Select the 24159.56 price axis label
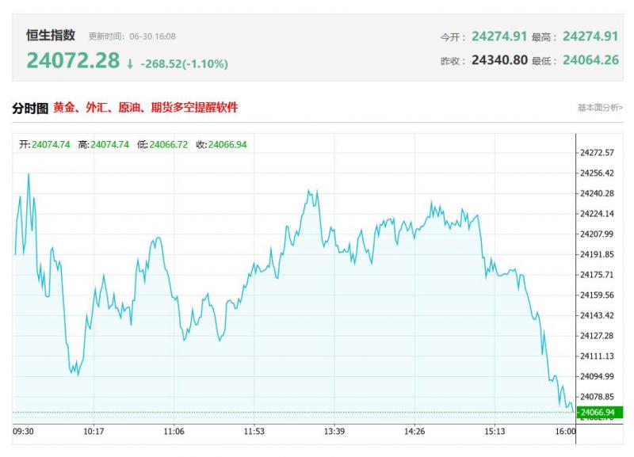The image size is (634, 457). point(597,295)
